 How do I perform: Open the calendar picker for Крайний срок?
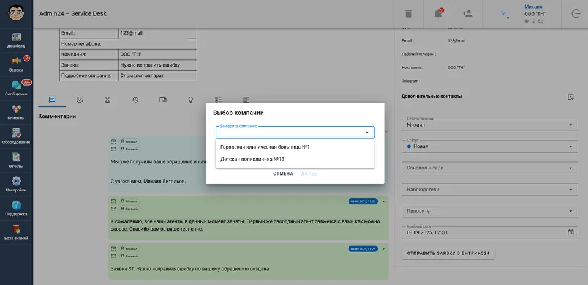point(571,232)
